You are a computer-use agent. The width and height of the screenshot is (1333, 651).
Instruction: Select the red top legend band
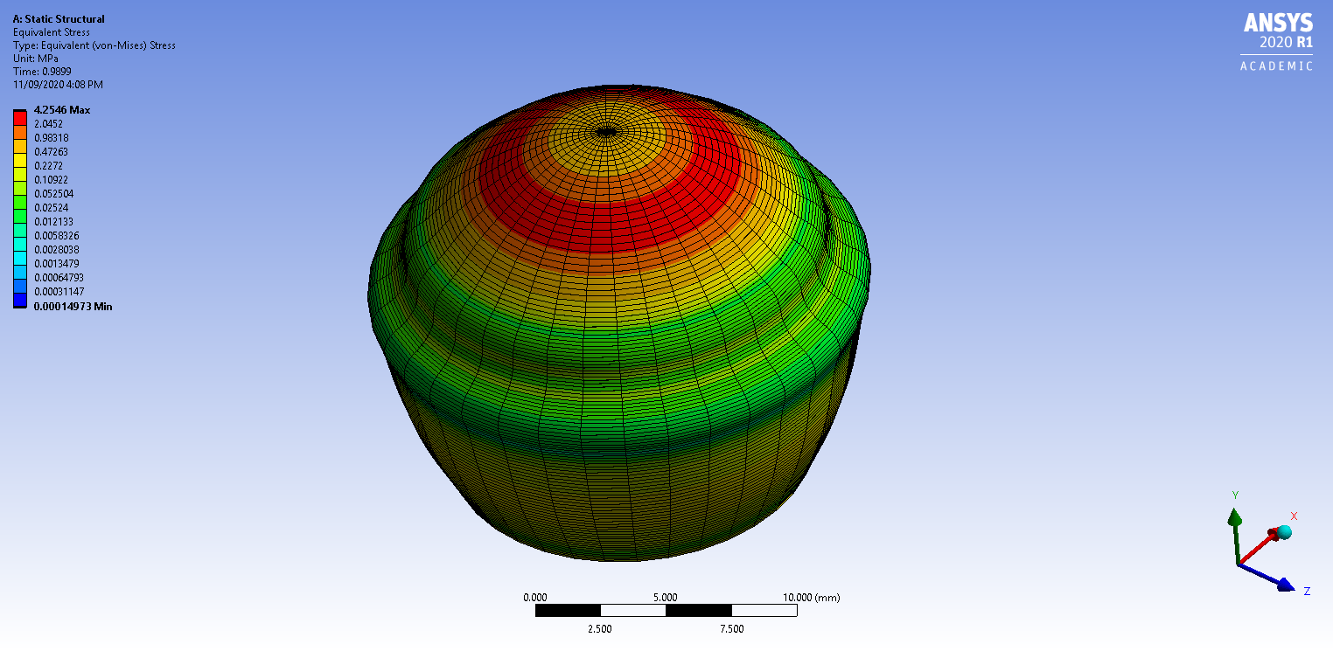(19, 117)
